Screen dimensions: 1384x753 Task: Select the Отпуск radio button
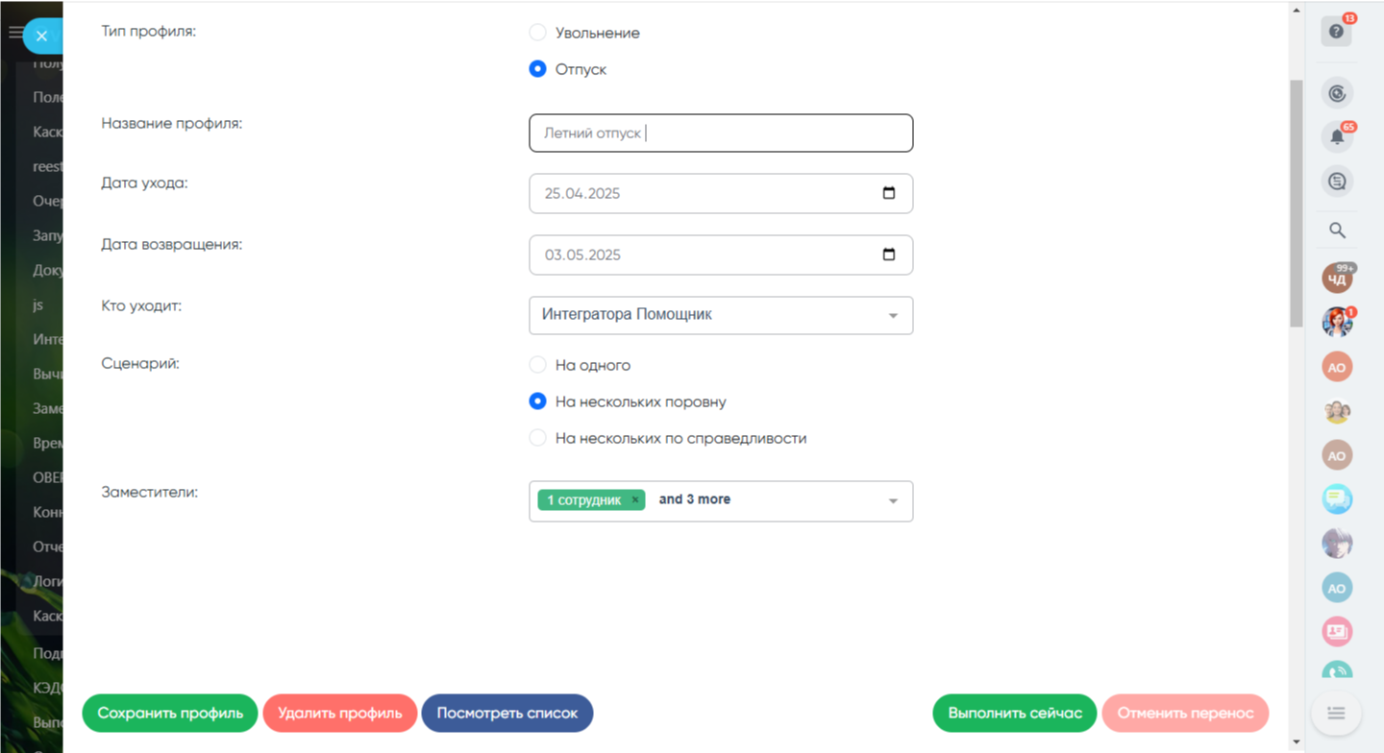point(538,69)
